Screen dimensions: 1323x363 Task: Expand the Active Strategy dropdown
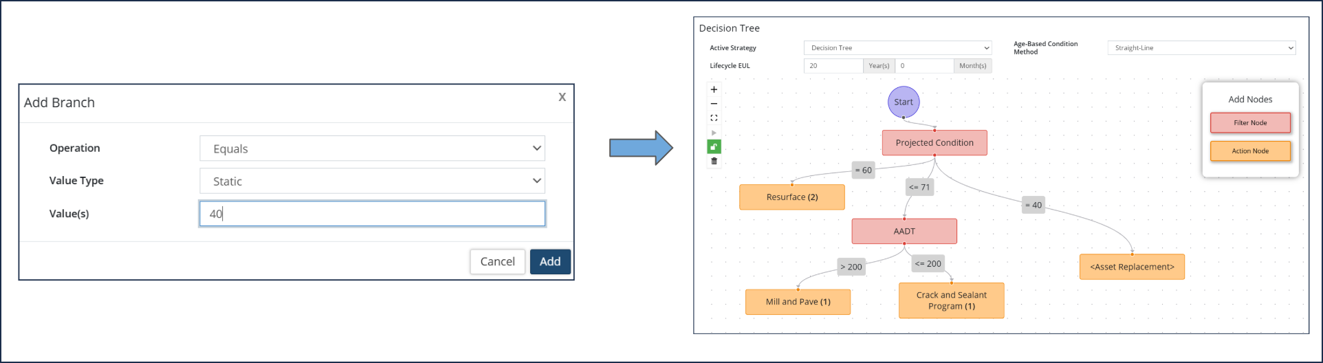(x=897, y=48)
